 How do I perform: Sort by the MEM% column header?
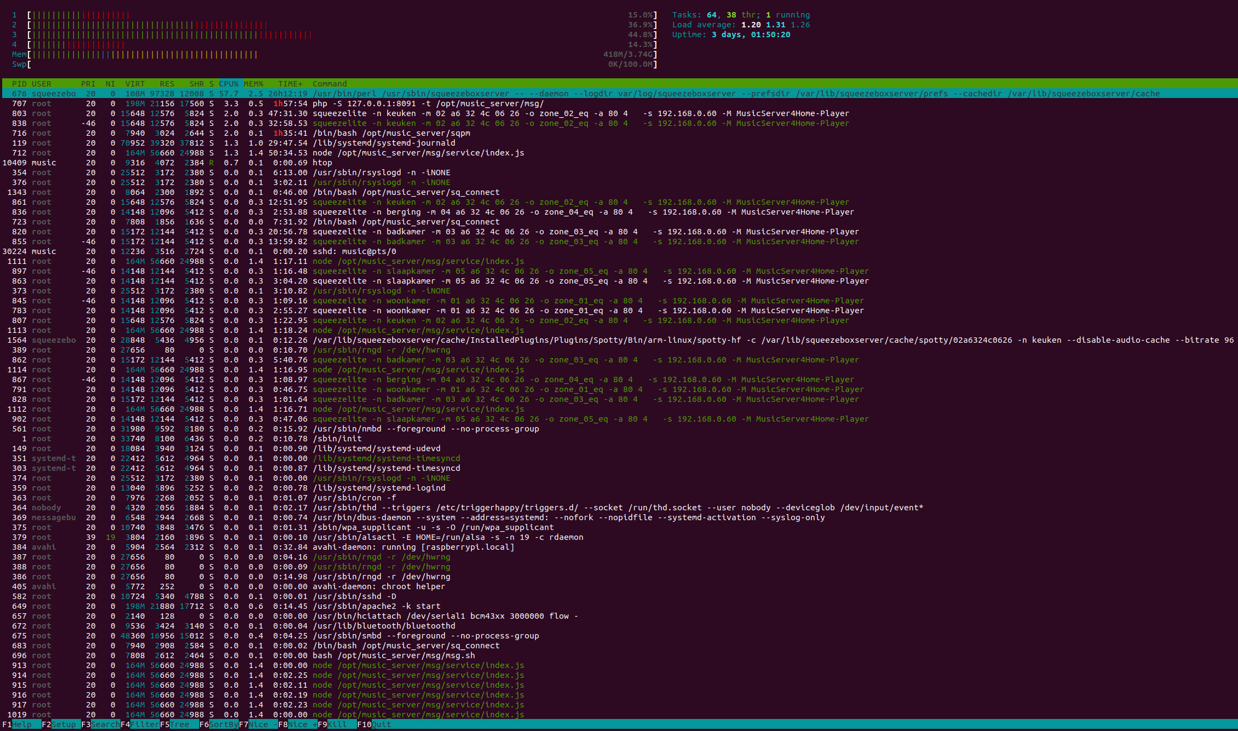click(x=254, y=84)
